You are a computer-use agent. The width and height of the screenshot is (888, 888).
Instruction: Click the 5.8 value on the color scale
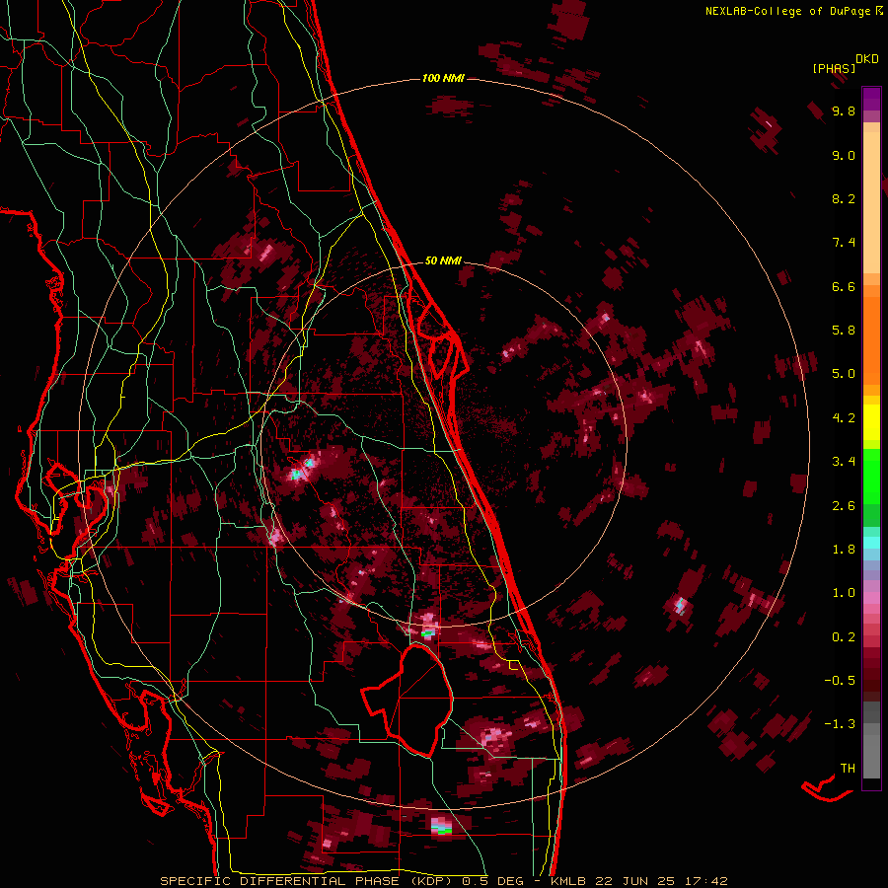[844, 331]
